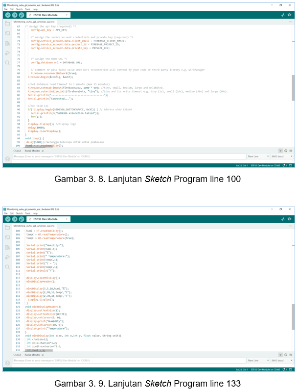
Task: Click editor vertical scrollbar in Gambar 3.9 window
Action: pos(293,317)
